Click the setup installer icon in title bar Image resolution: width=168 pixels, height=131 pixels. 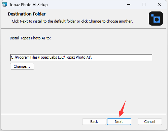pos(5,5)
